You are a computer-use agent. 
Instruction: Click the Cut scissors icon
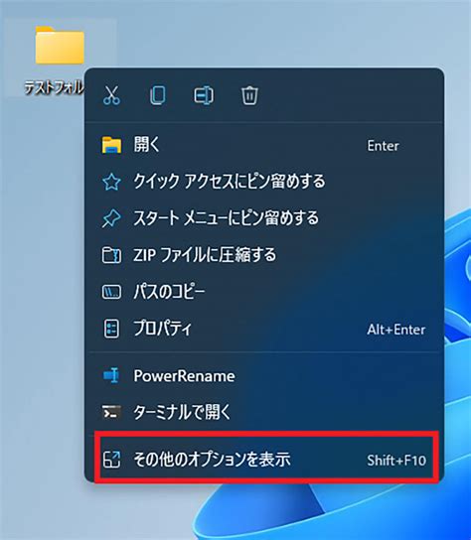pos(111,95)
